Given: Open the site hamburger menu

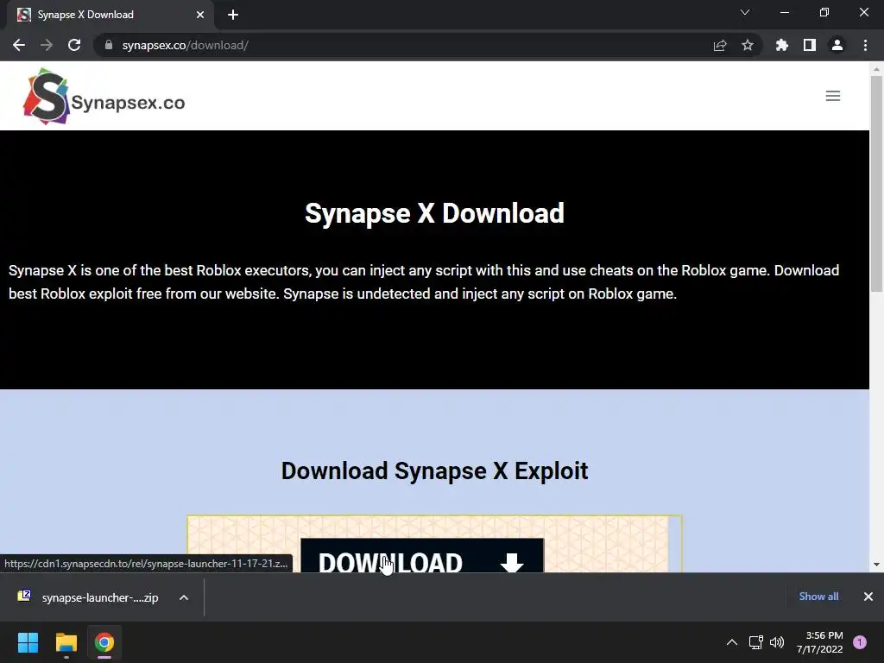Looking at the screenshot, I should (x=833, y=96).
